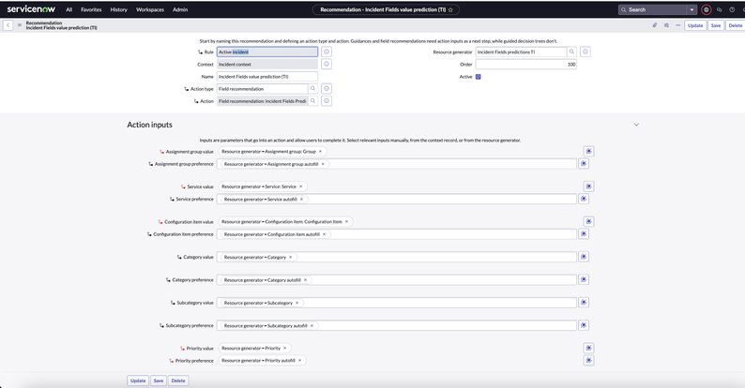
Task: Open data picker for Service preference
Action: (x=584, y=199)
